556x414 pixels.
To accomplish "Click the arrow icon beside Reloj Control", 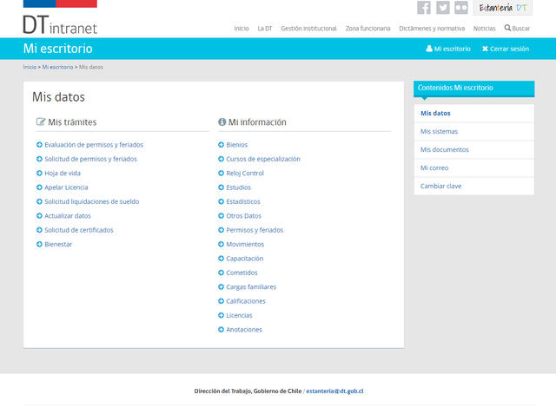I will [222, 173].
